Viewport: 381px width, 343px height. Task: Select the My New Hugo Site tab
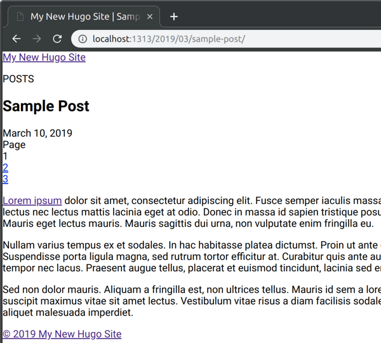(84, 17)
